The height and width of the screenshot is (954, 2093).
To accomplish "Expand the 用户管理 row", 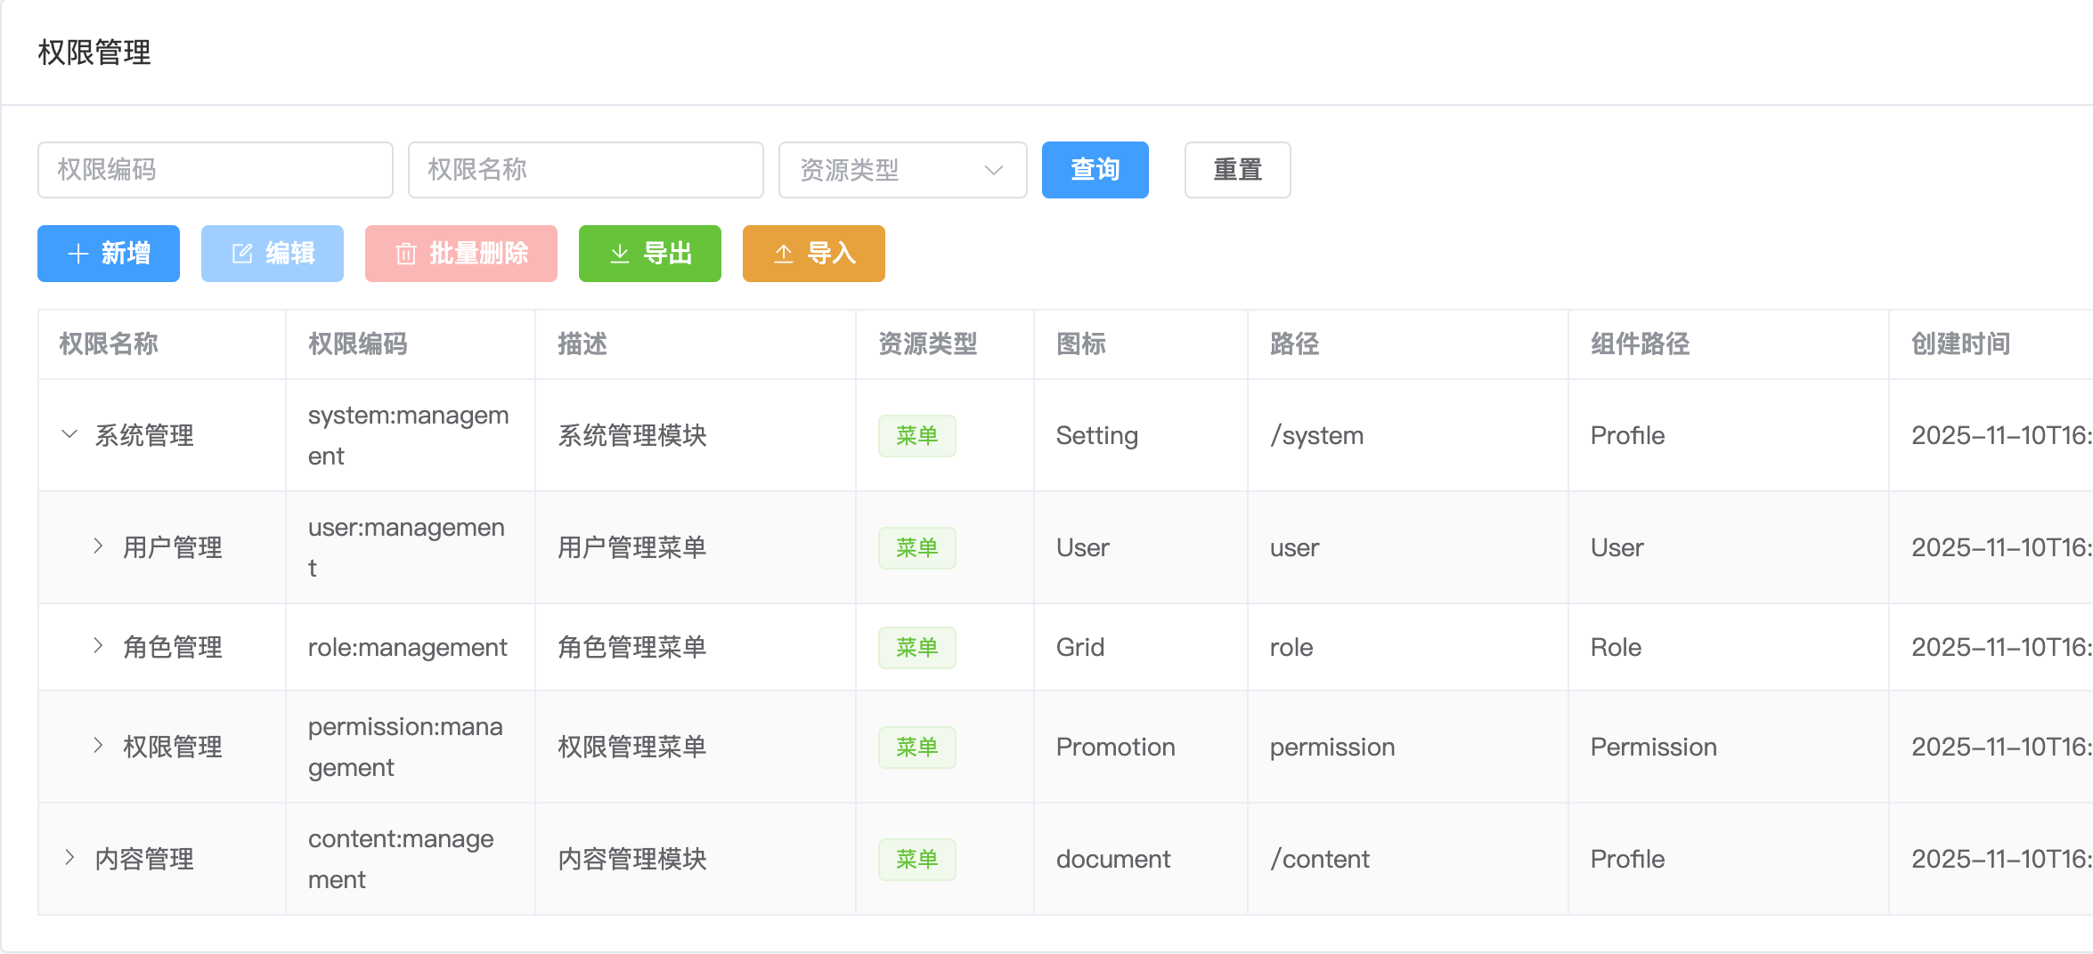I will (98, 546).
